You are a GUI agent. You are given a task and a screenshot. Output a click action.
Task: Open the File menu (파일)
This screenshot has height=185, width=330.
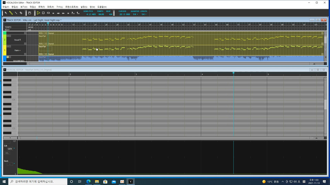(x=6, y=7)
